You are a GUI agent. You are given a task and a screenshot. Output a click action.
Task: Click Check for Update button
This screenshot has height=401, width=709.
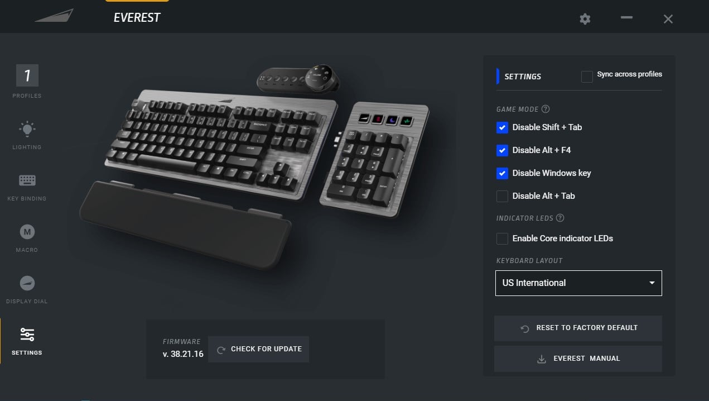tap(259, 349)
